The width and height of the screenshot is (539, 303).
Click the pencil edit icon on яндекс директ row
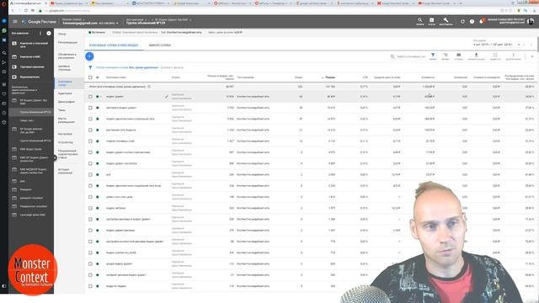(x=167, y=97)
